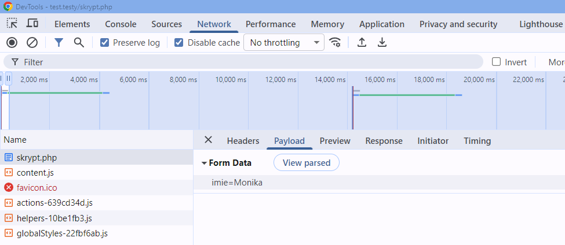
Task: Click the inspect element picker icon
Action: coord(12,24)
